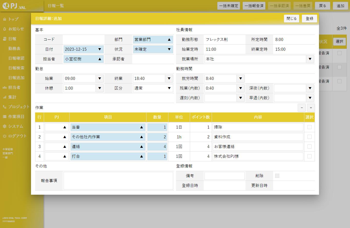Select 勤務表 in the sidebar menu
Screen dimensions: 350x228
14,48
